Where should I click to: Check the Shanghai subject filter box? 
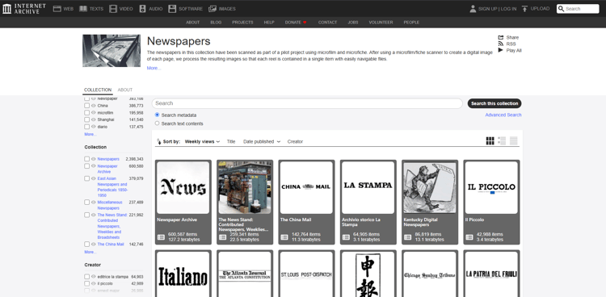[87, 119]
